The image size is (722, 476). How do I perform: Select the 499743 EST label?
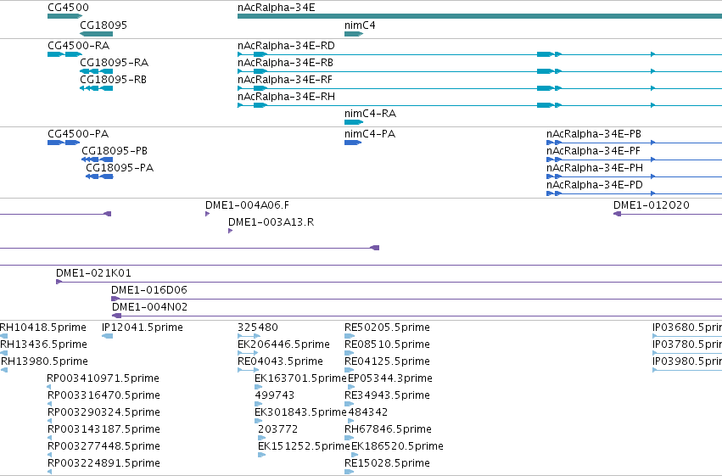[x=274, y=395]
